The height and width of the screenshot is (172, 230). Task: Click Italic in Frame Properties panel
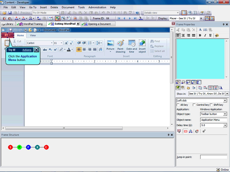tap(205, 35)
